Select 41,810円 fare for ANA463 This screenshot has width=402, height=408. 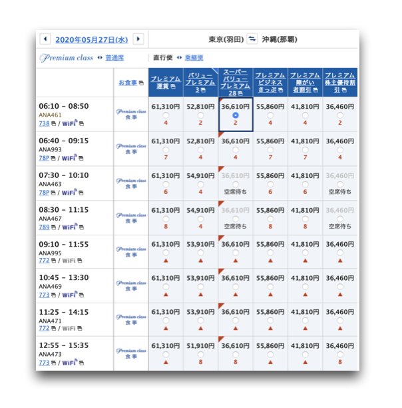click(x=305, y=185)
